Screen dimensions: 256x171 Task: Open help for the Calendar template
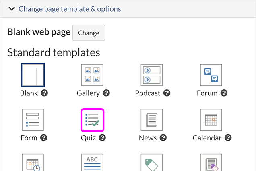pyautogui.click(x=228, y=138)
